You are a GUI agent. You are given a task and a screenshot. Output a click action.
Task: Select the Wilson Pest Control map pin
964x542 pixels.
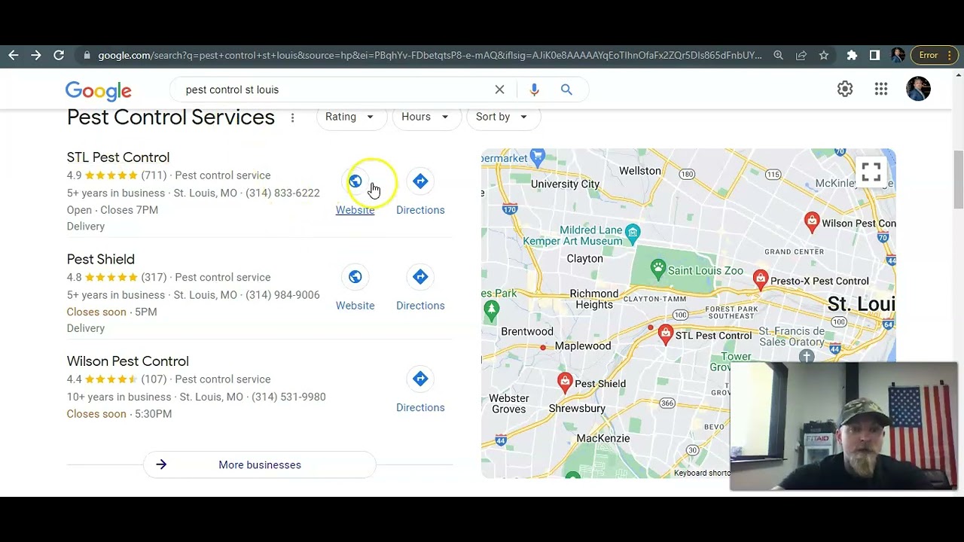pos(812,221)
